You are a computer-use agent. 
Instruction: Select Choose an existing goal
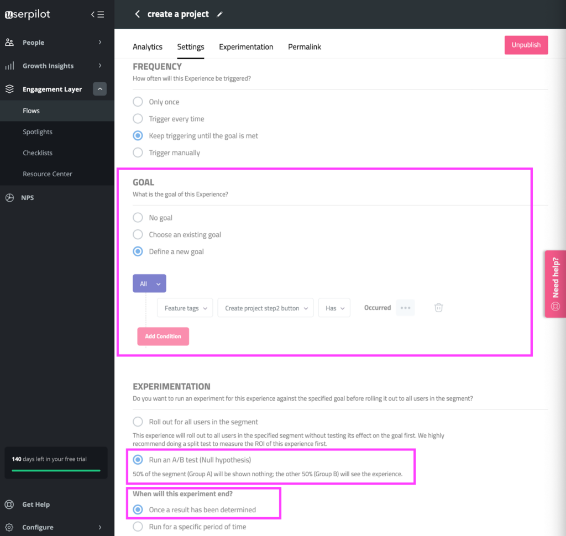pyautogui.click(x=138, y=234)
